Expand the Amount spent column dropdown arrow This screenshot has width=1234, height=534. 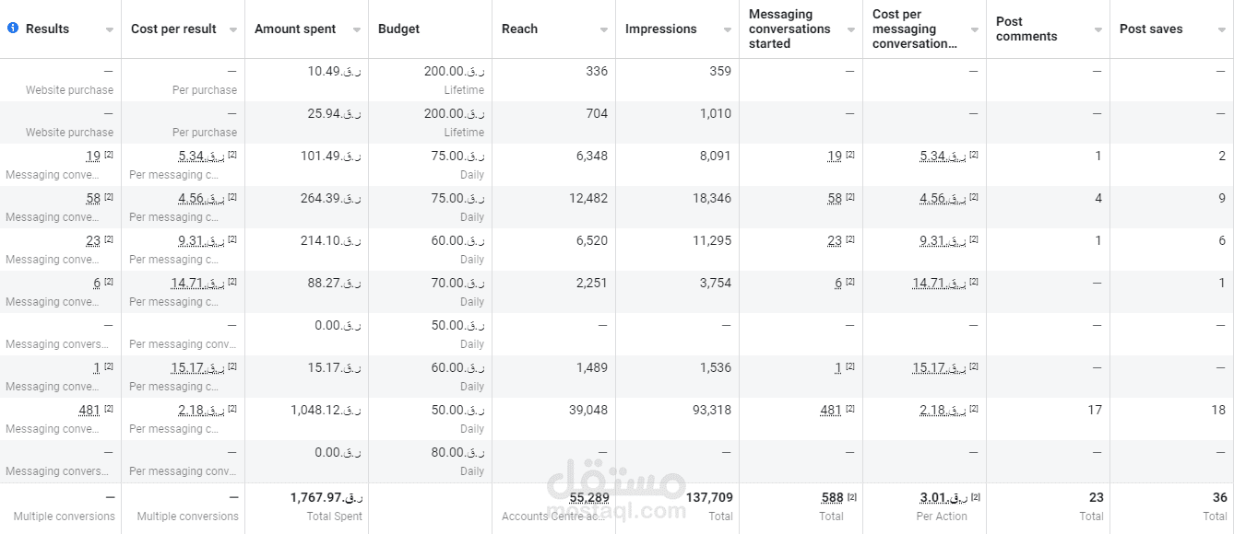(x=357, y=29)
